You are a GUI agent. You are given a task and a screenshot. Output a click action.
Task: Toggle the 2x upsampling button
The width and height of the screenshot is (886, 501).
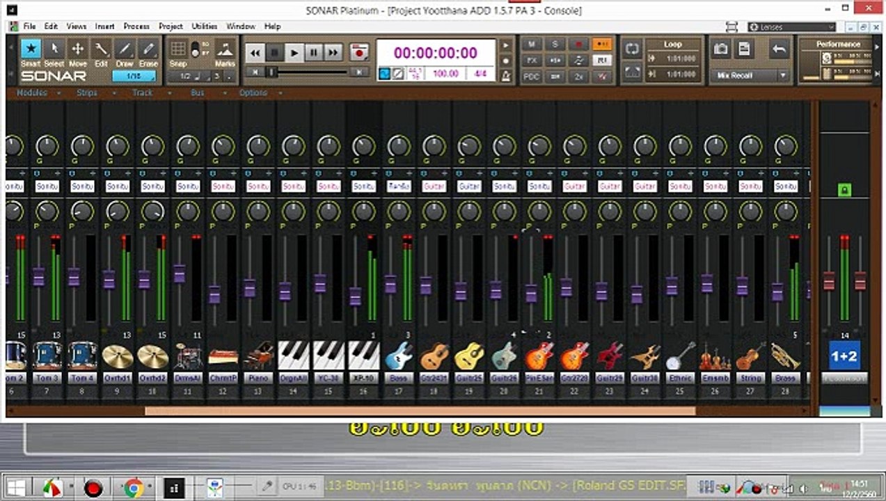click(x=578, y=77)
